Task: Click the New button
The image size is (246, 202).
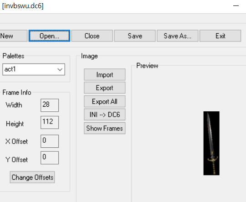Action: coord(14,36)
